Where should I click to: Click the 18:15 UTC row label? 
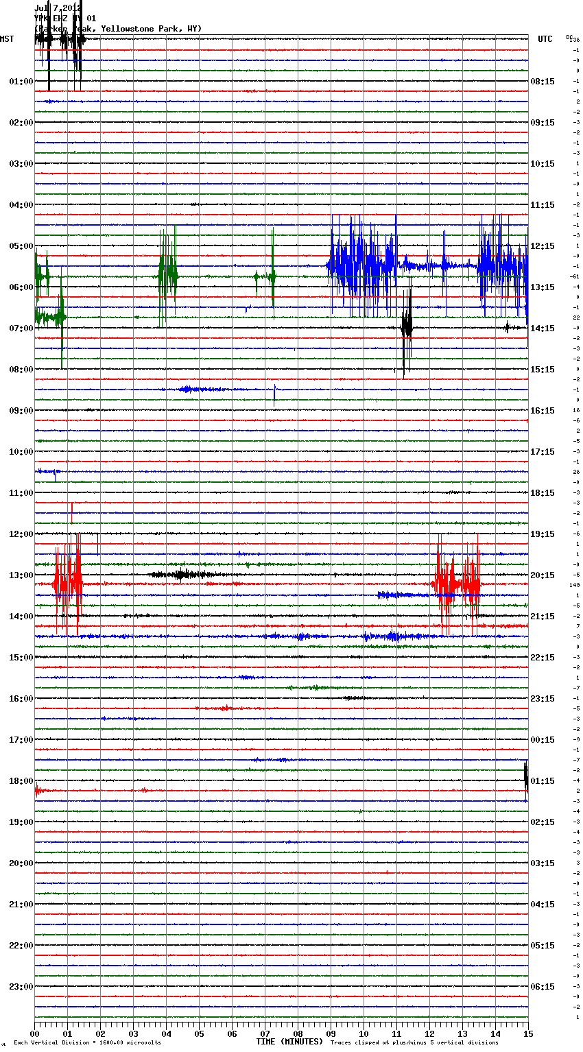(x=543, y=493)
